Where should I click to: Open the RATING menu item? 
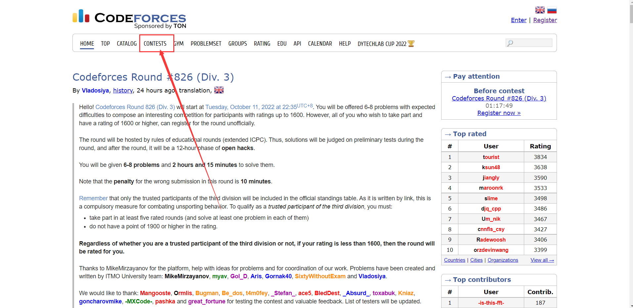262,44
